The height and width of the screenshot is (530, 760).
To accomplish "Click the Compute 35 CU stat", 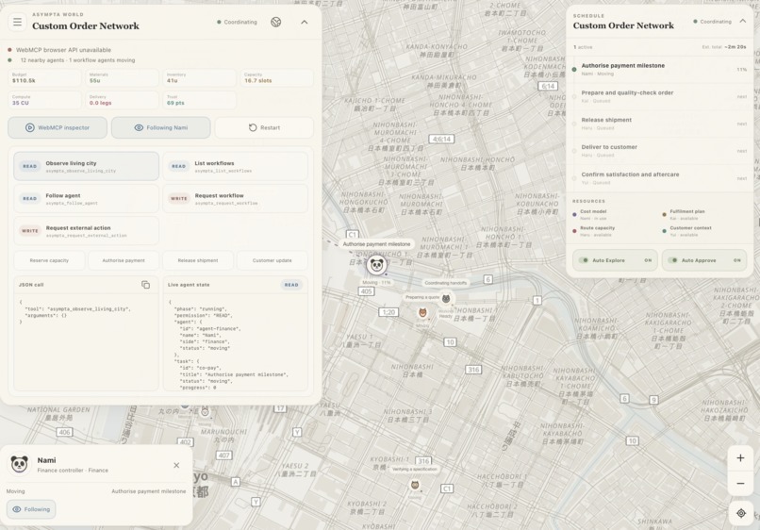I will pyautogui.click(x=44, y=100).
